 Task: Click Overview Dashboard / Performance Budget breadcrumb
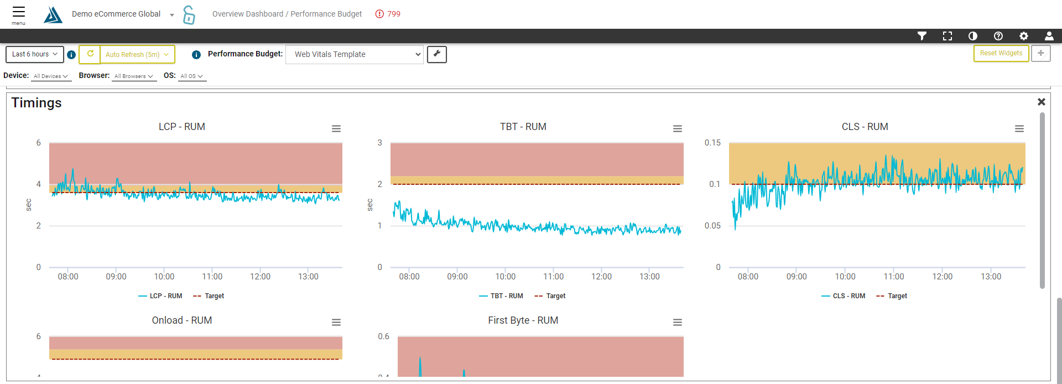tap(287, 14)
